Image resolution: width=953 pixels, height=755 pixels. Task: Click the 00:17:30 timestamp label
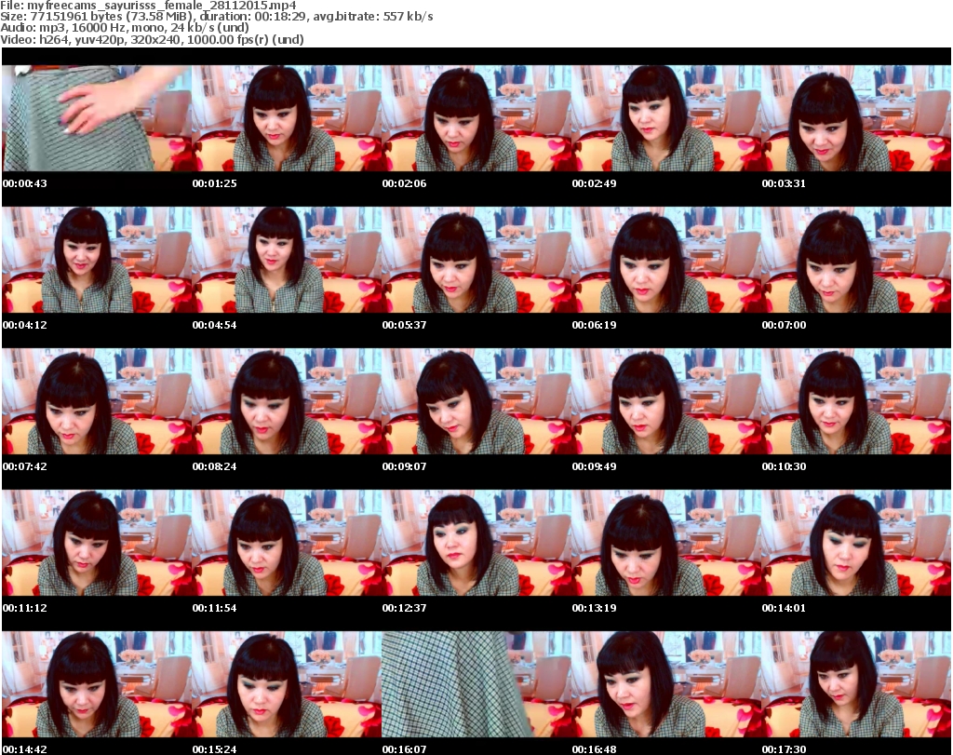[784, 749]
